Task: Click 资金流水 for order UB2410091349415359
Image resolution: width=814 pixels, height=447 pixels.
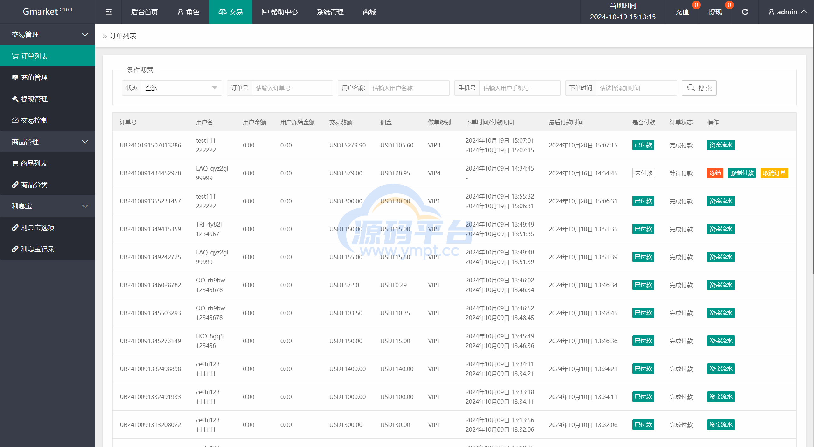Action: (x=721, y=229)
